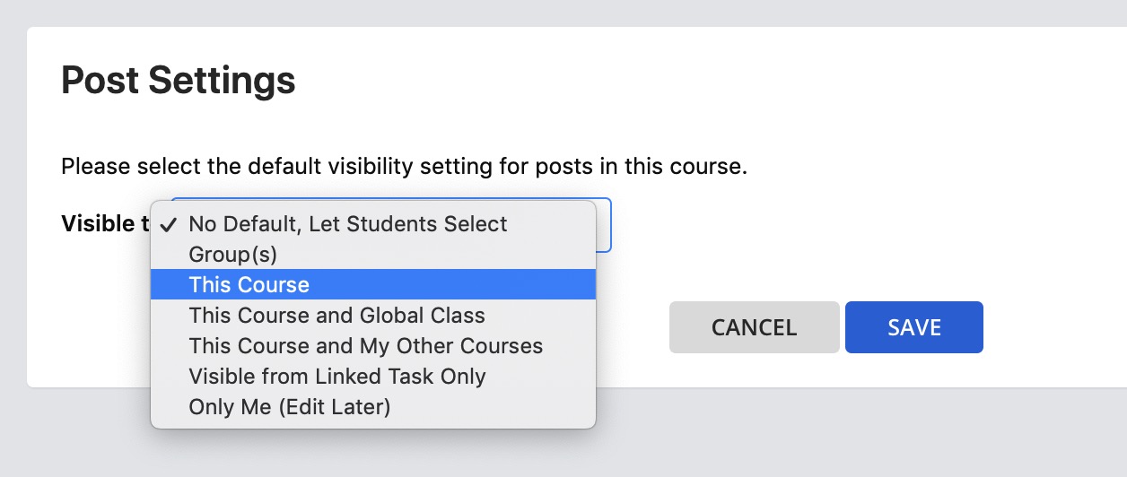The width and height of the screenshot is (1127, 477).
Task: Save the post settings
Action: coord(913,327)
